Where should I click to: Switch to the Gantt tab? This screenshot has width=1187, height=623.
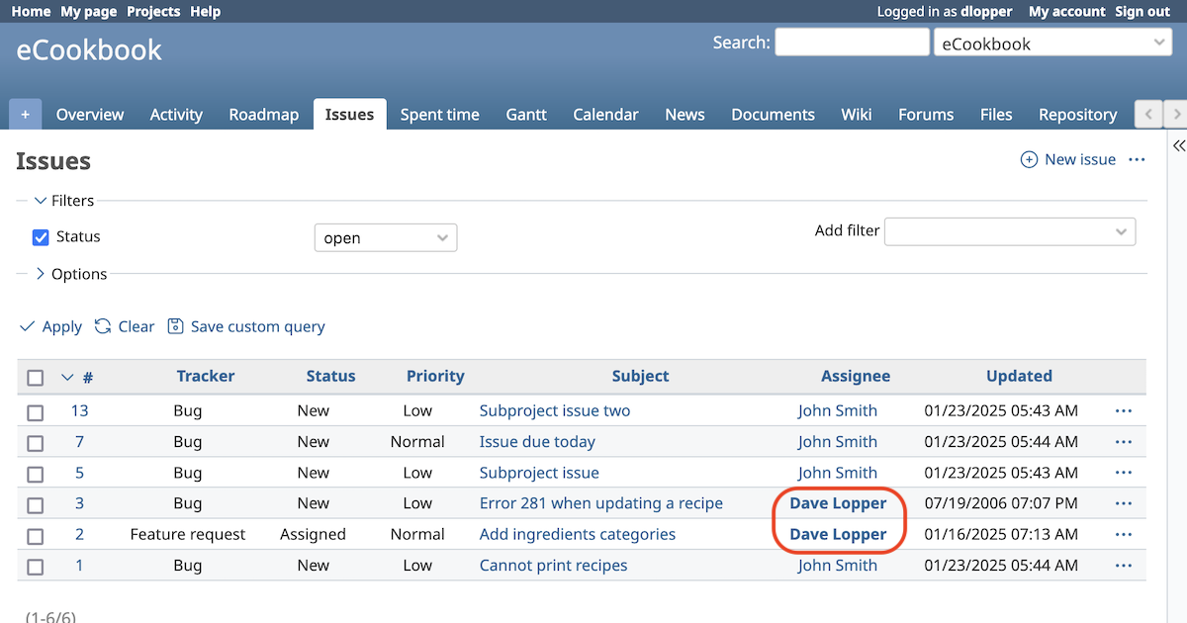(525, 114)
